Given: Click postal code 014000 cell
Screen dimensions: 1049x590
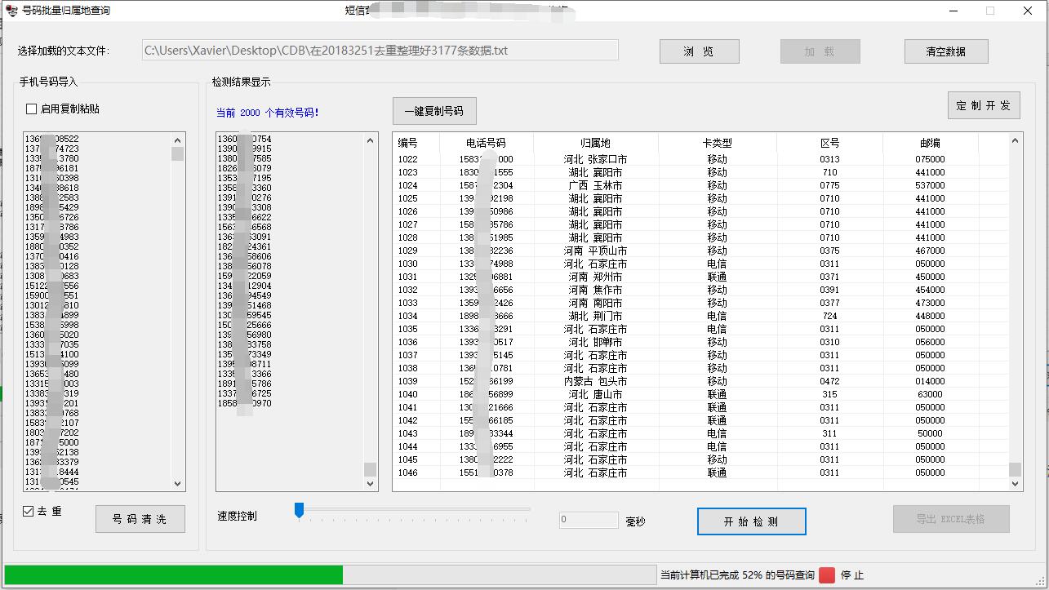Looking at the screenshot, I should click(x=930, y=381).
